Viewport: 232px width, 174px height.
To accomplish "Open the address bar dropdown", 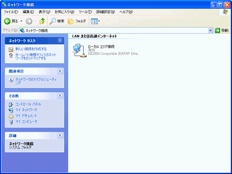I will click(210, 31).
